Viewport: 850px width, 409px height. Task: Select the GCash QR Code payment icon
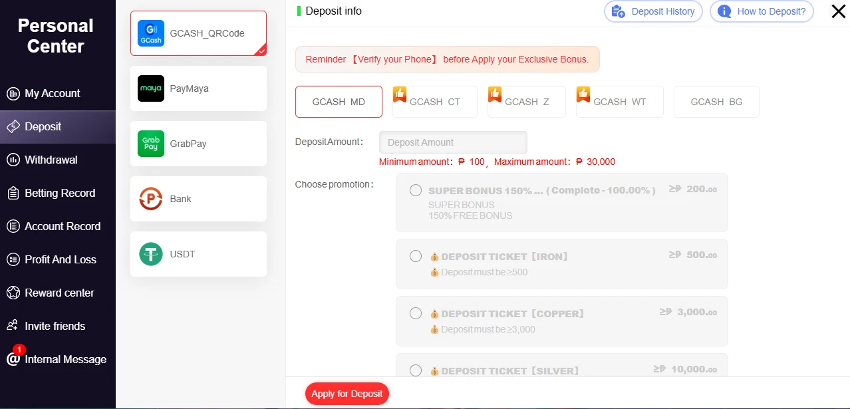[150, 33]
